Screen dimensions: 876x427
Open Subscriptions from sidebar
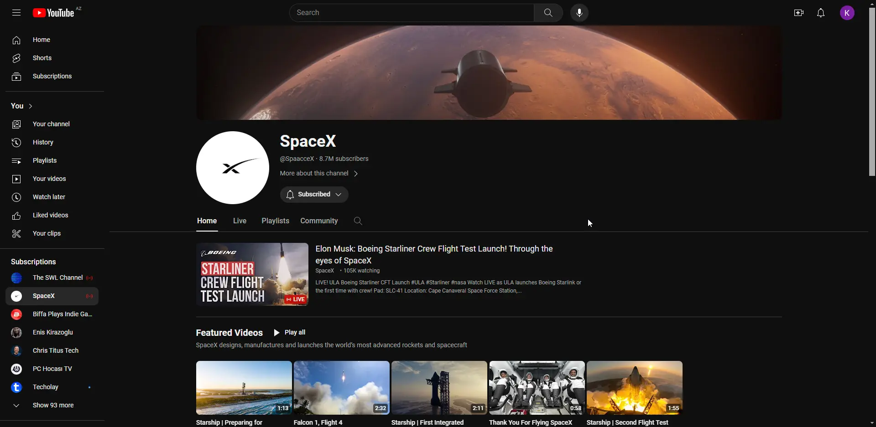52,77
